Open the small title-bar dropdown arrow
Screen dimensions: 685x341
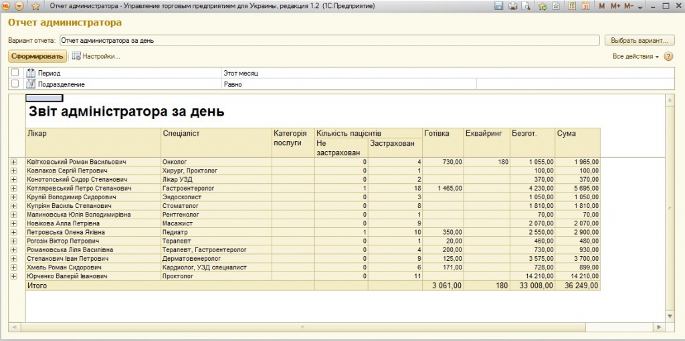click(640, 7)
